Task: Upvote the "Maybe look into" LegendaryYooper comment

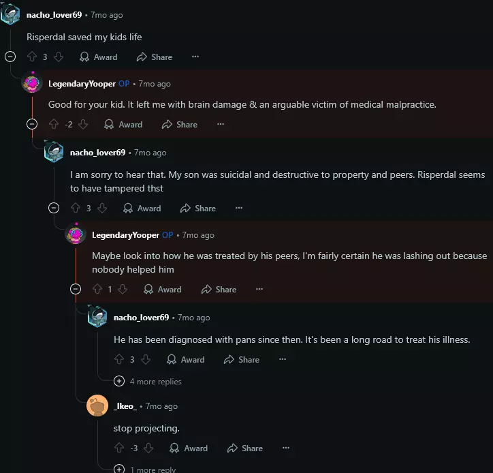Action: pyautogui.click(x=97, y=289)
